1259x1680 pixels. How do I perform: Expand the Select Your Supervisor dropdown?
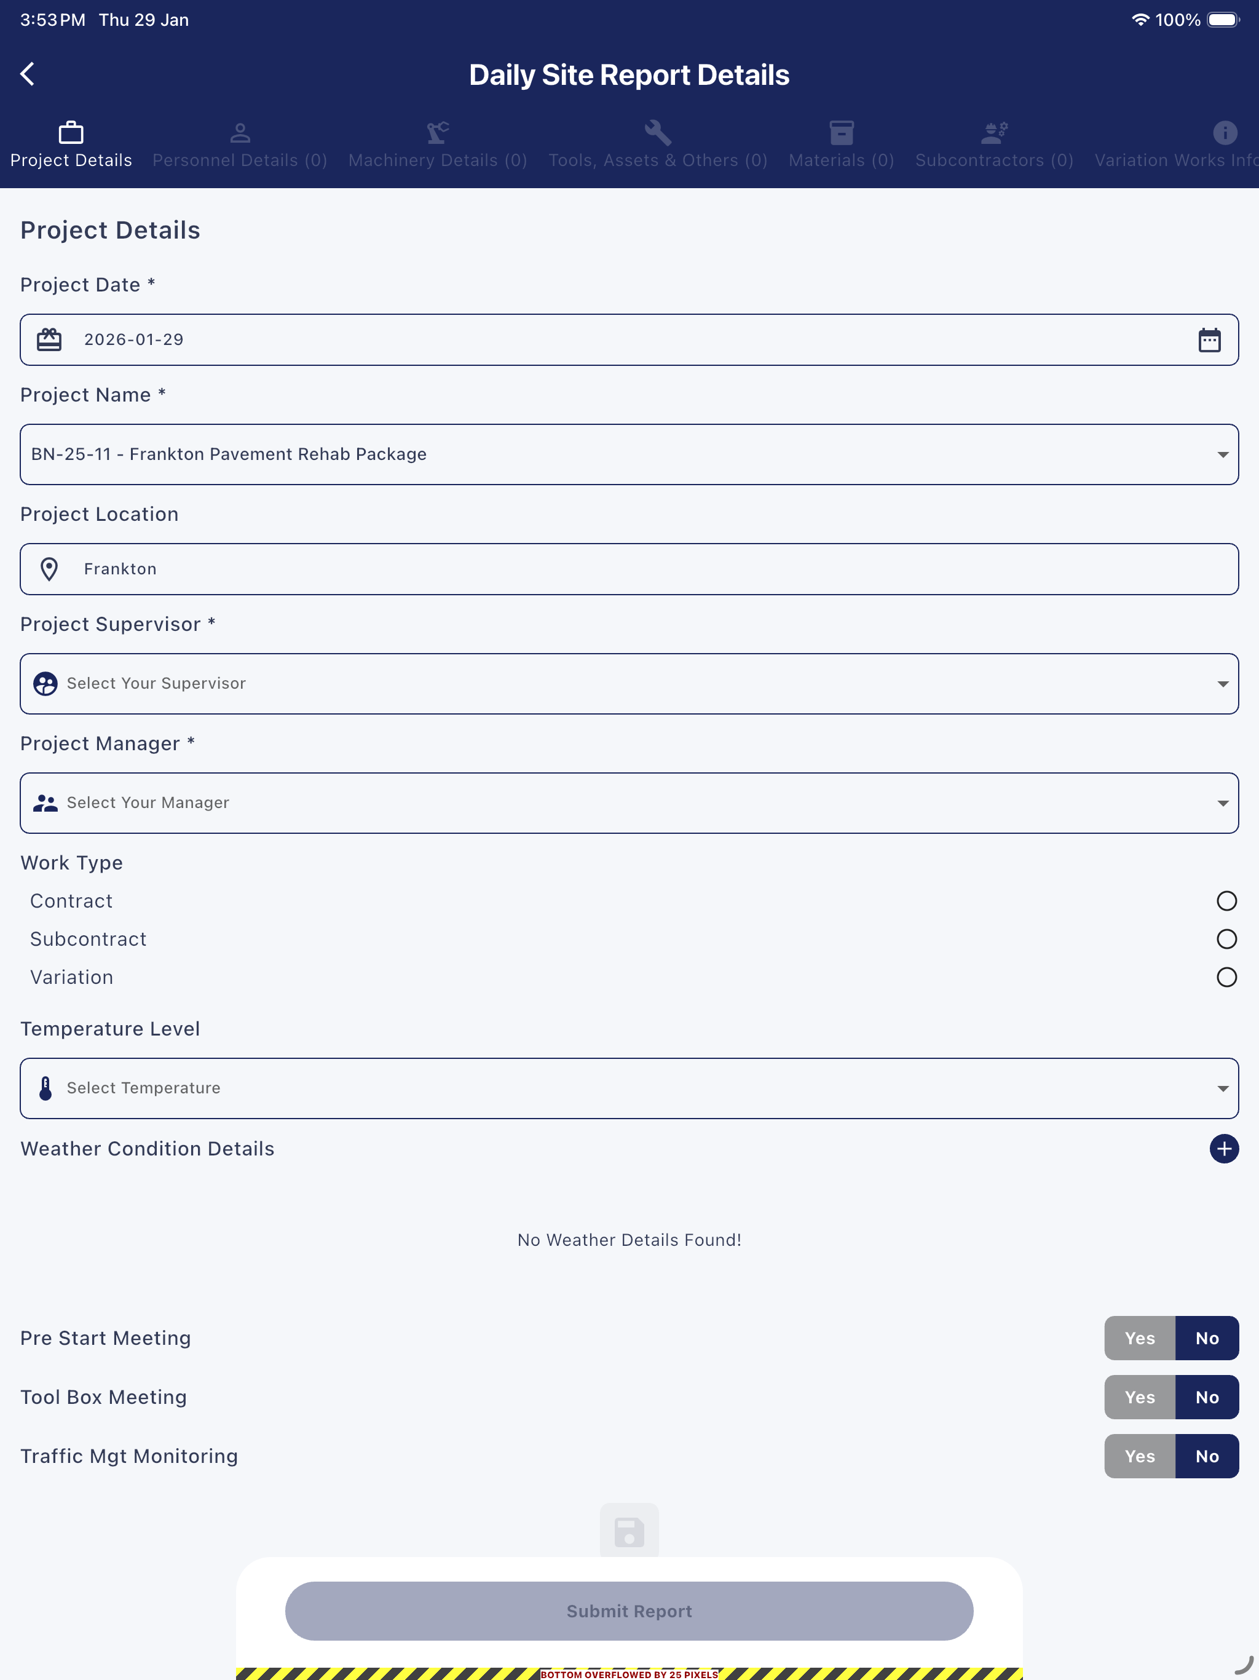(629, 684)
